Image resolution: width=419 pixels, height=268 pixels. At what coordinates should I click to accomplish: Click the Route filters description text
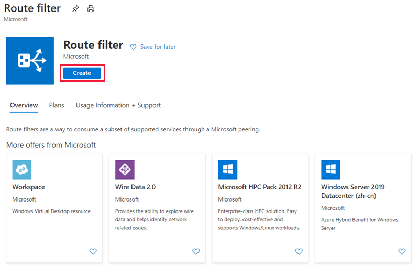[x=133, y=129]
